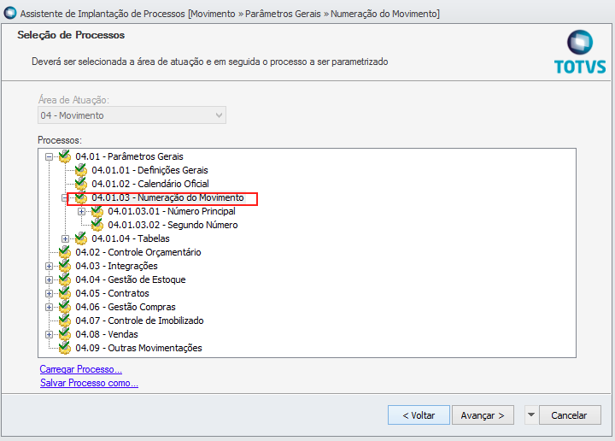Screen dimensions: 615x441
Task: Select 04.01.04 - Tabelas row
Action: click(x=131, y=238)
